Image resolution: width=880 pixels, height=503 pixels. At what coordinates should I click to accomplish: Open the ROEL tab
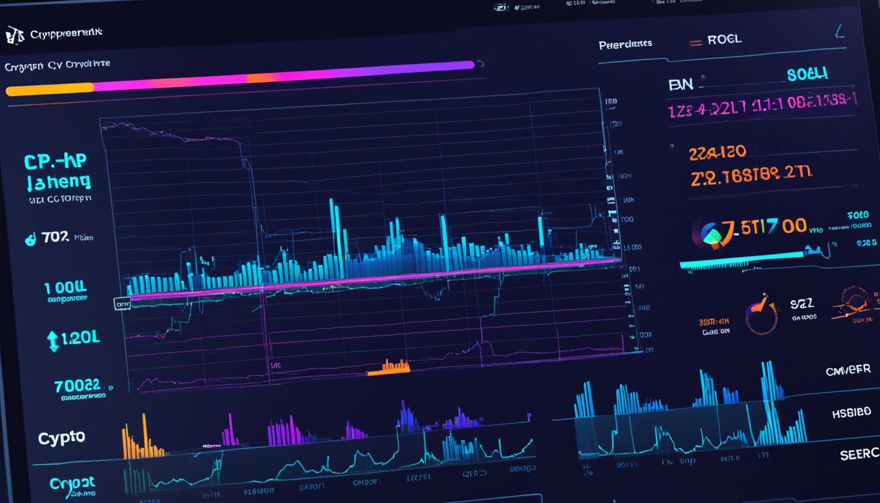coord(724,39)
